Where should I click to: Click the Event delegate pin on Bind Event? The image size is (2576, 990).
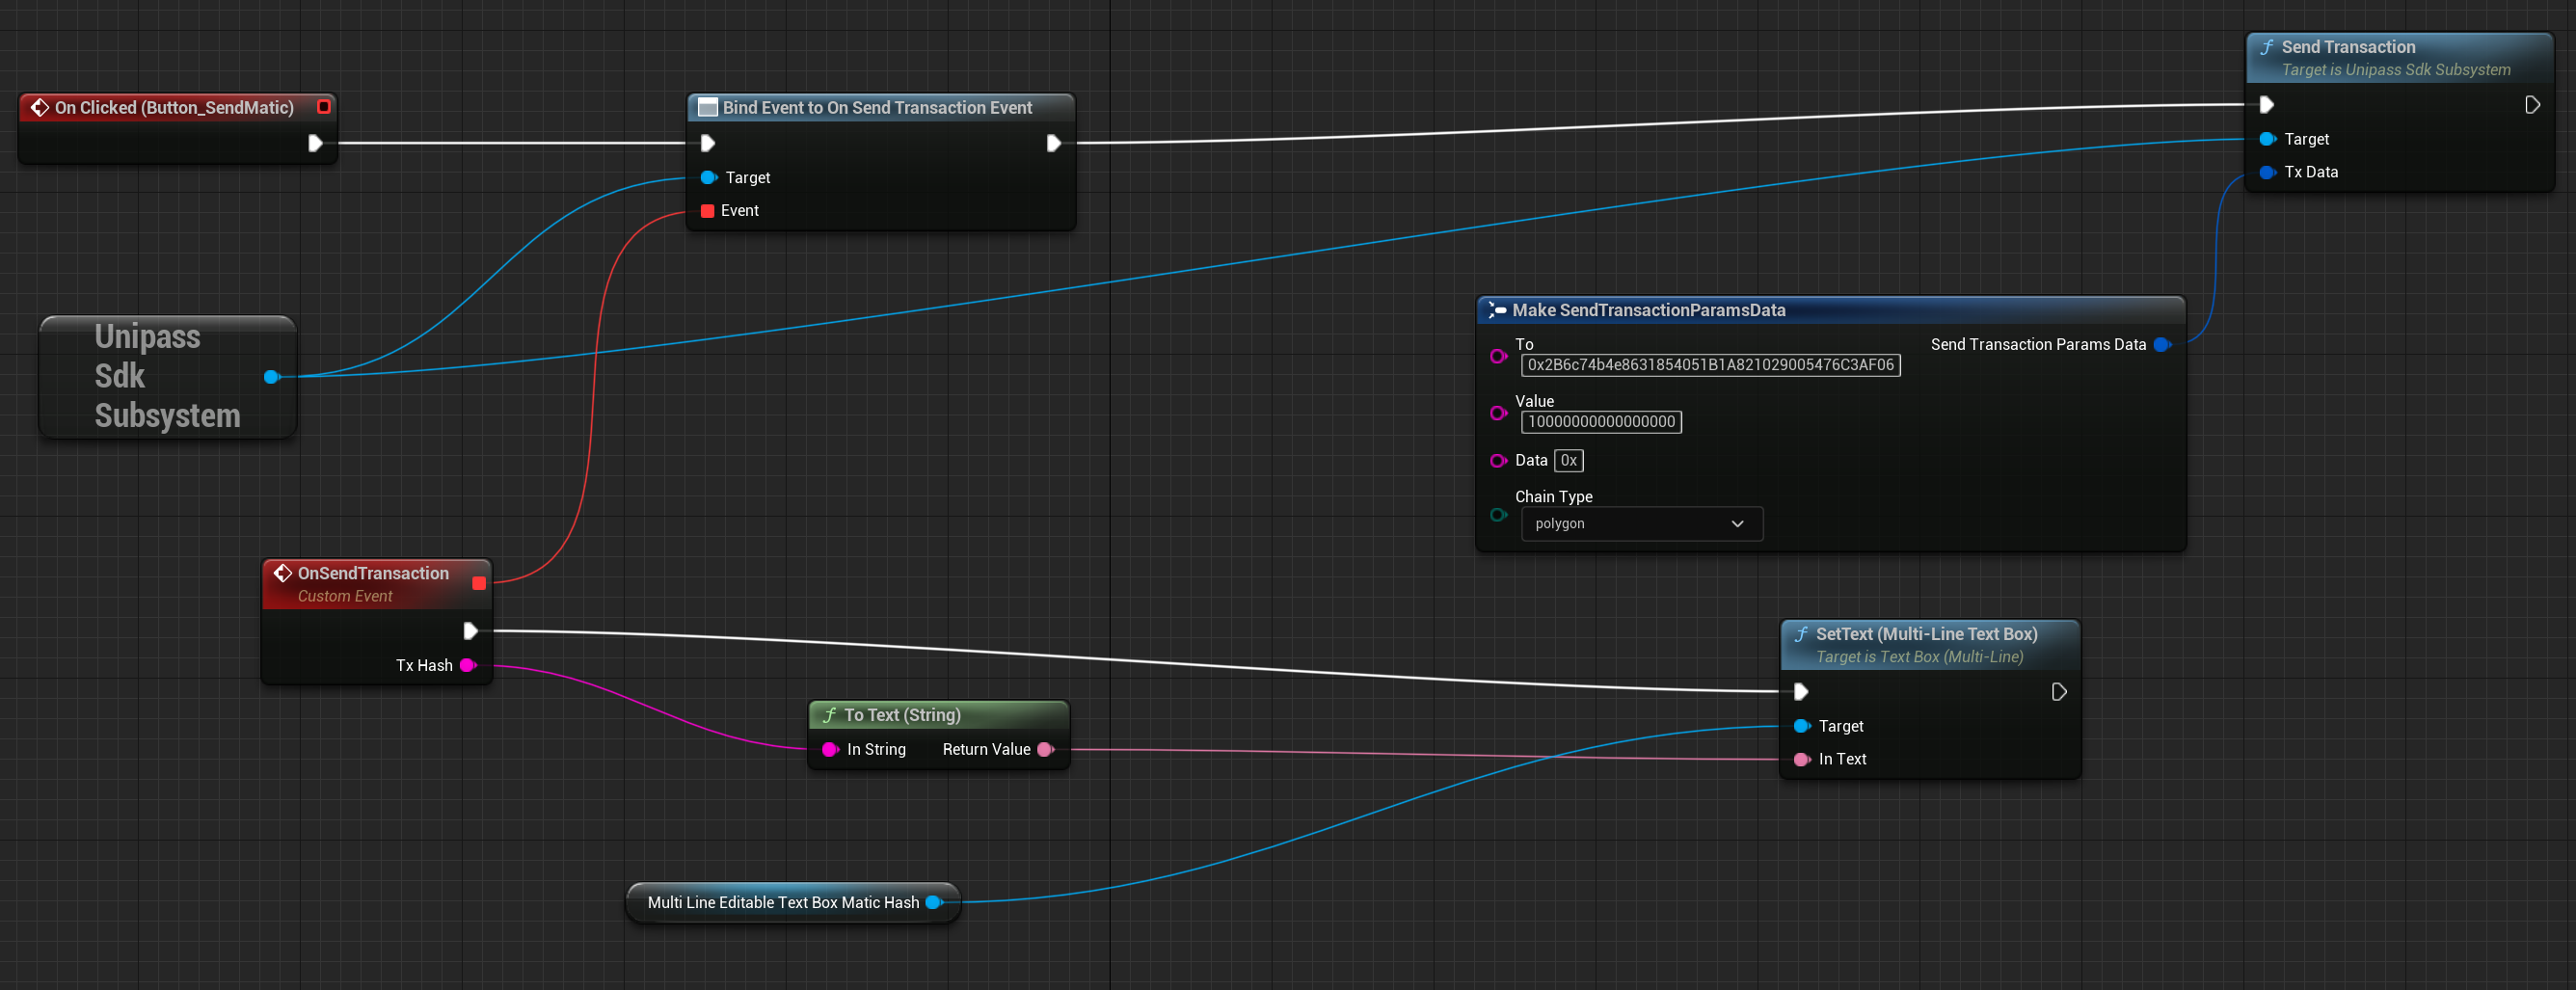708,211
